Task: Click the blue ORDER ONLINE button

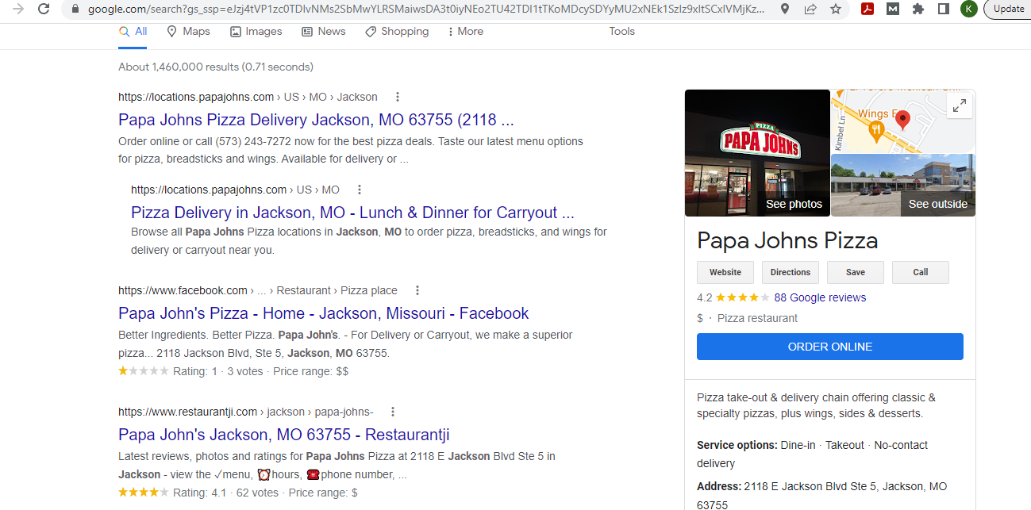Action: tap(830, 347)
